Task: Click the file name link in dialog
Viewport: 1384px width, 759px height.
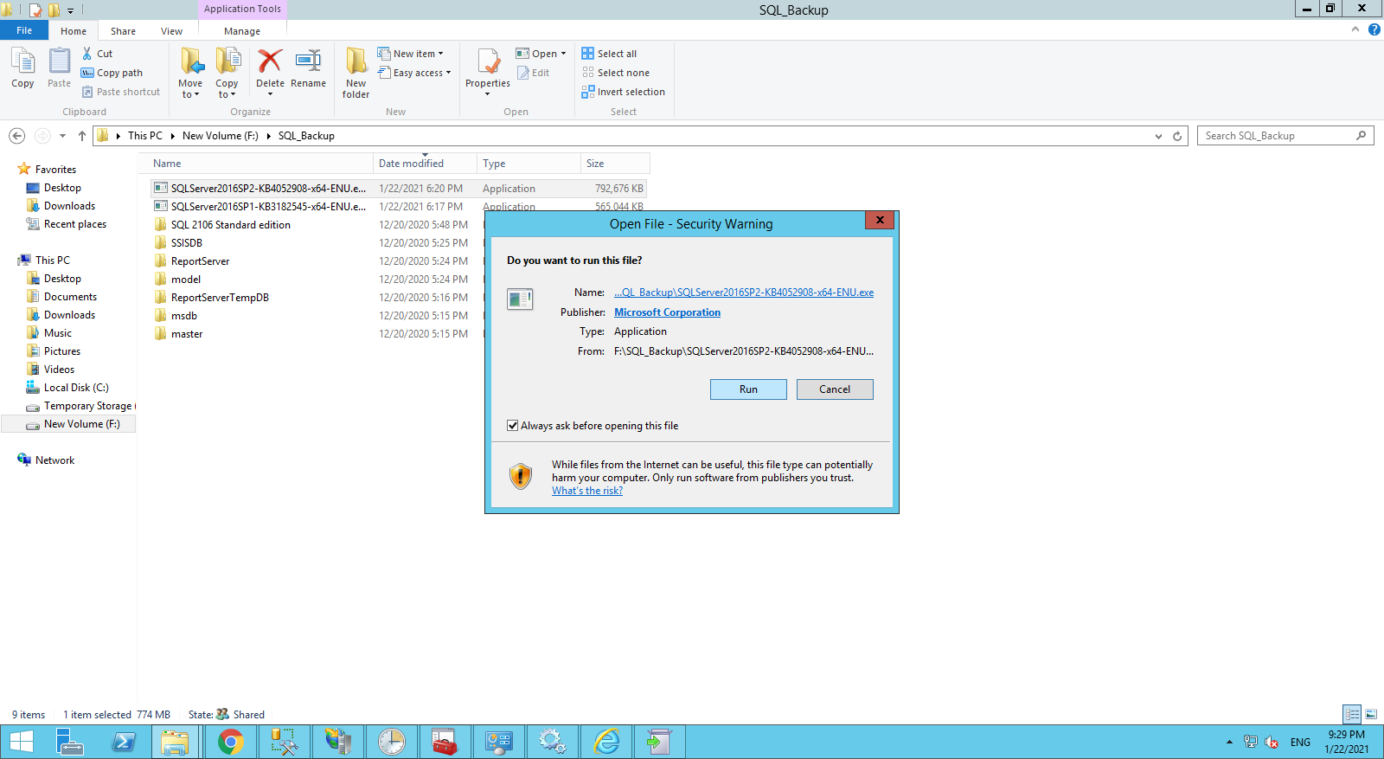Action: tap(744, 293)
